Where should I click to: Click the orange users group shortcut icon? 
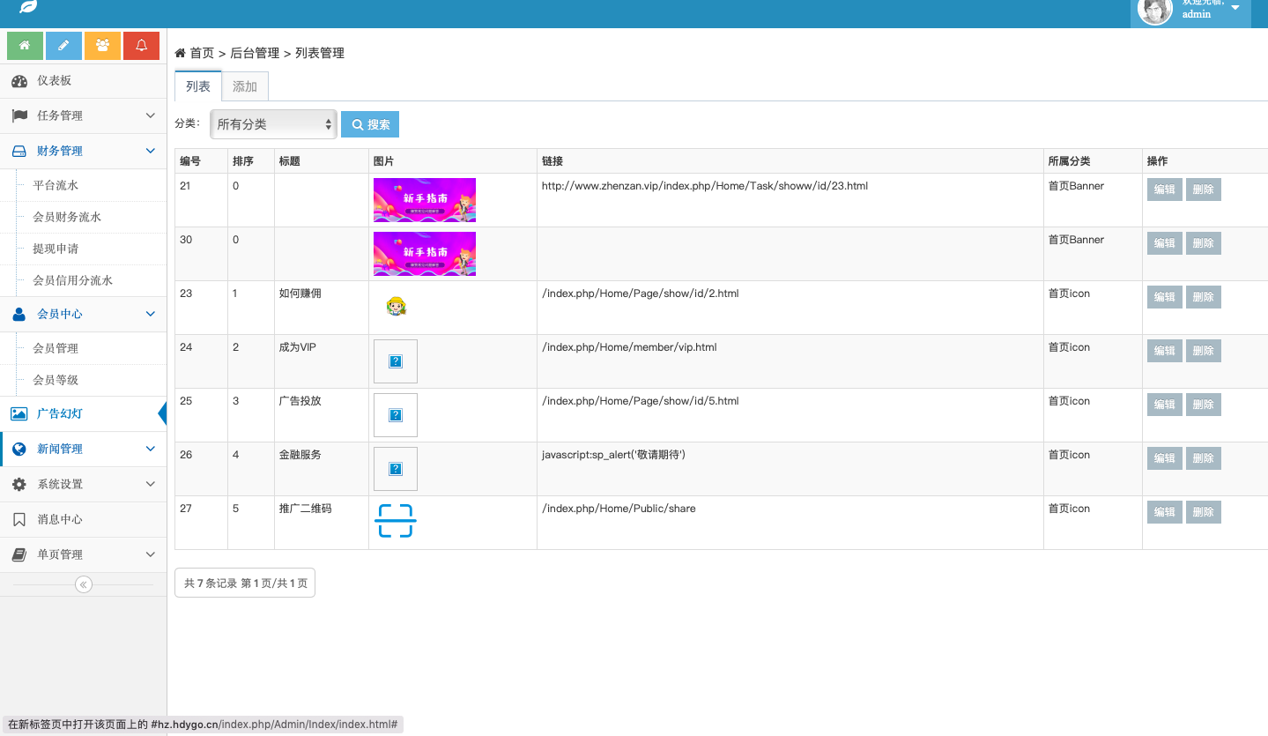(102, 46)
